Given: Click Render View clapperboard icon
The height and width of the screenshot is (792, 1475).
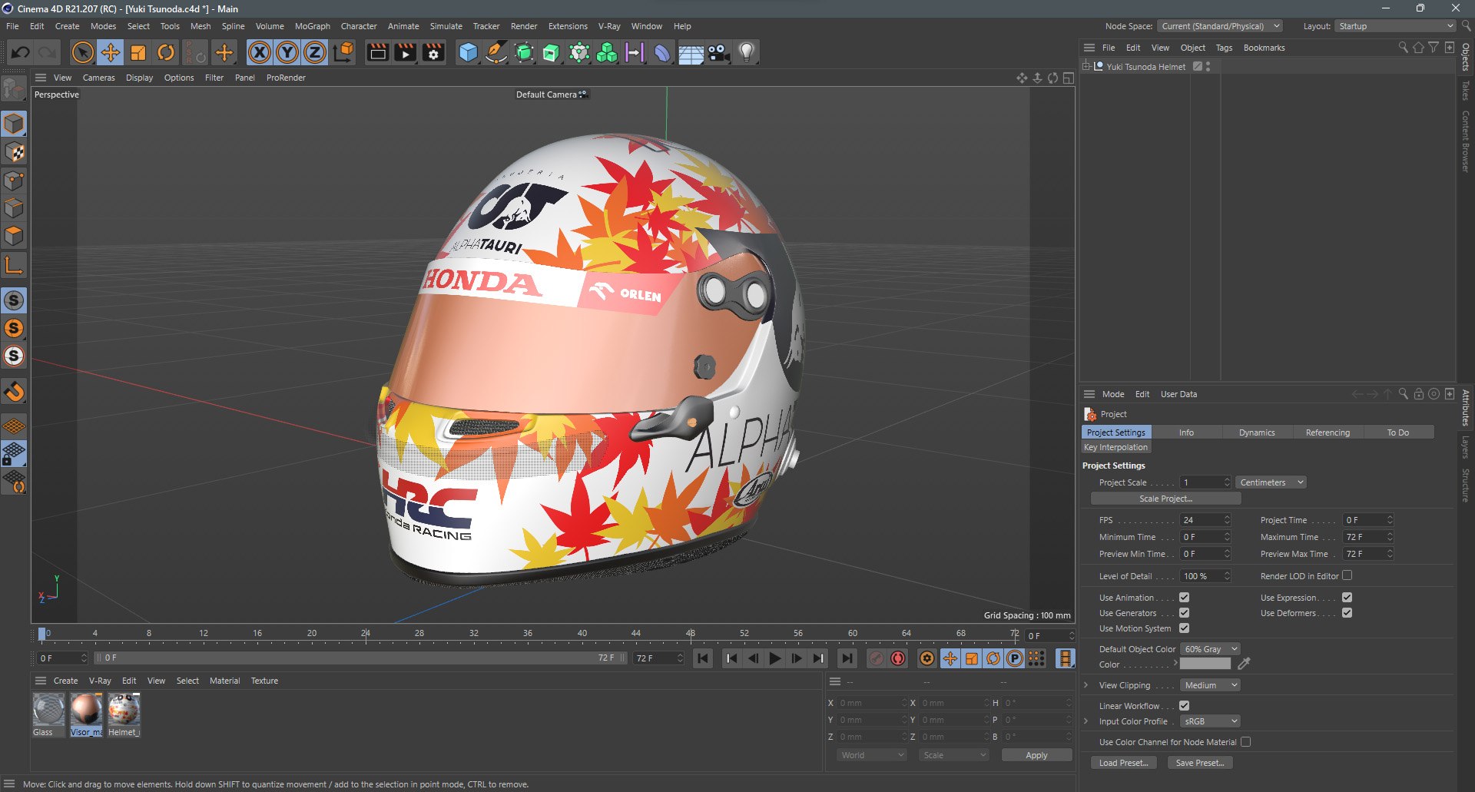Looking at the screenshot, I should 377,52.
